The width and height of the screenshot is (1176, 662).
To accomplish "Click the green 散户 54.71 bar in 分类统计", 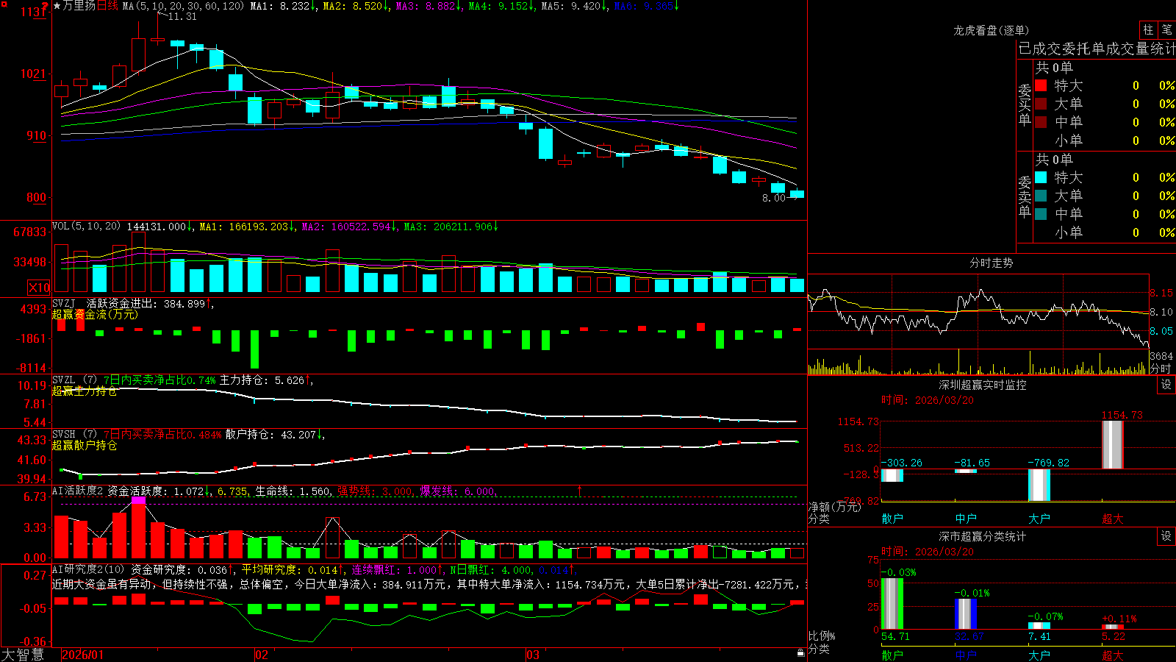I will coord(892,604).
